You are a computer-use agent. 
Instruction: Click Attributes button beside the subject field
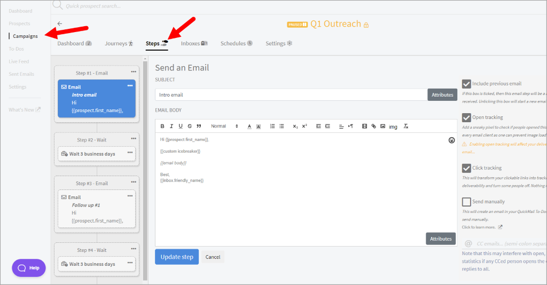point(442,95)
